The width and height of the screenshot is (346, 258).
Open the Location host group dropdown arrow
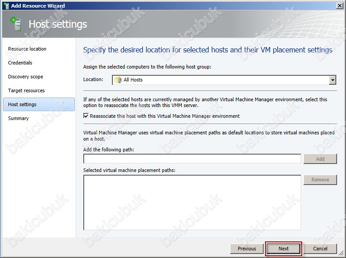(x=333, y=80)
